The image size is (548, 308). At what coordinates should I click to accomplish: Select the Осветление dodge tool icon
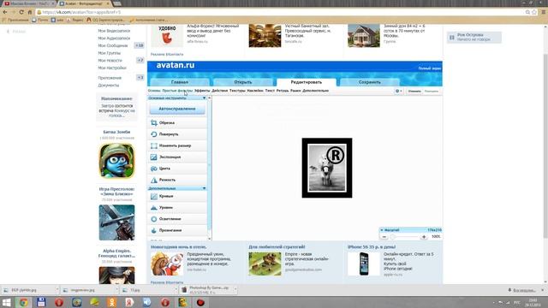point(154,219)
